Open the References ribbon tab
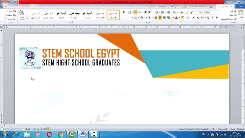 185,7
